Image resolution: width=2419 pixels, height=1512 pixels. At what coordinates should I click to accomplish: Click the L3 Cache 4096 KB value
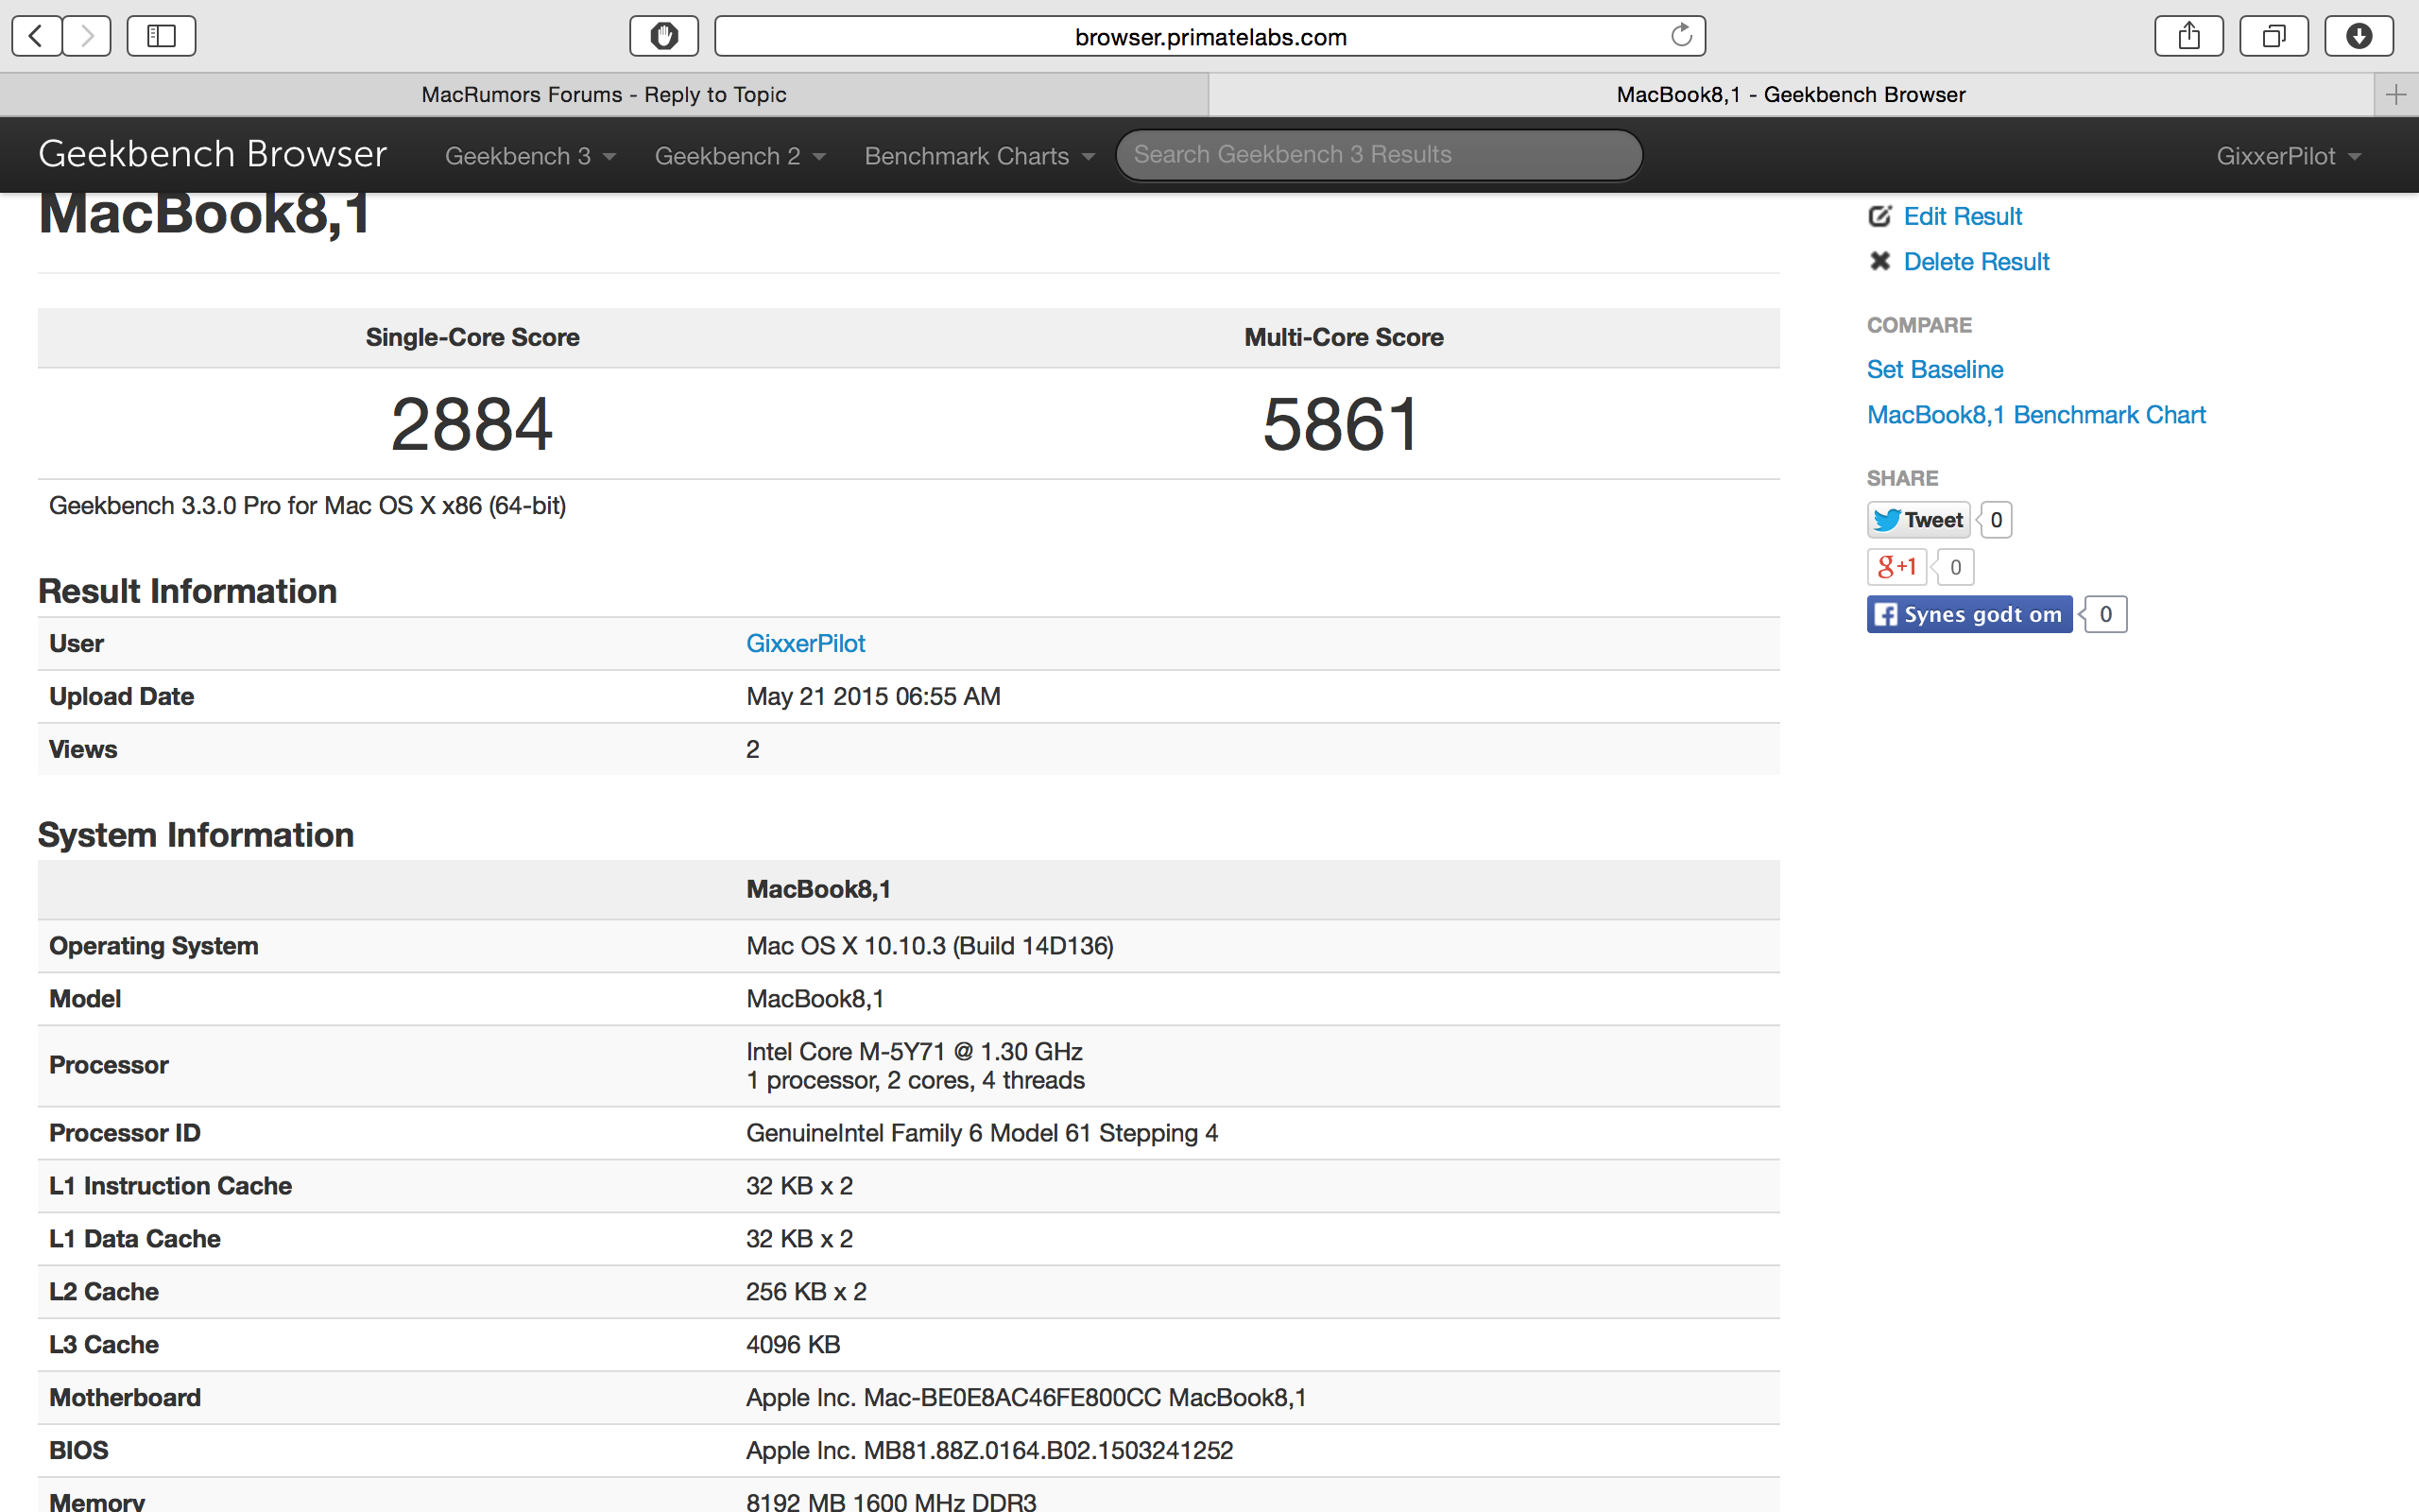point(793,1344)
